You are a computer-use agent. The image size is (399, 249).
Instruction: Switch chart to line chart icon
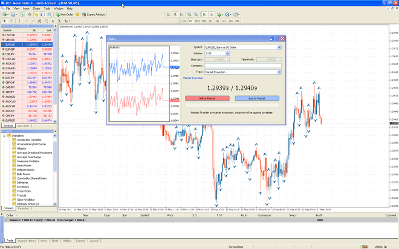(182, 14)
